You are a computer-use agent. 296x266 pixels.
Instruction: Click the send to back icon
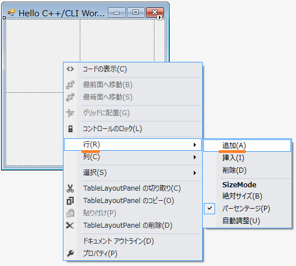click(x=70, y=97)
